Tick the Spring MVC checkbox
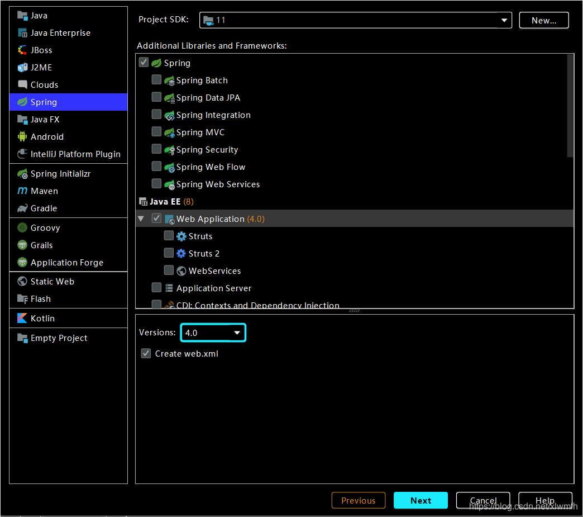Viewport: 583px width, 517px height. point(156,131)
